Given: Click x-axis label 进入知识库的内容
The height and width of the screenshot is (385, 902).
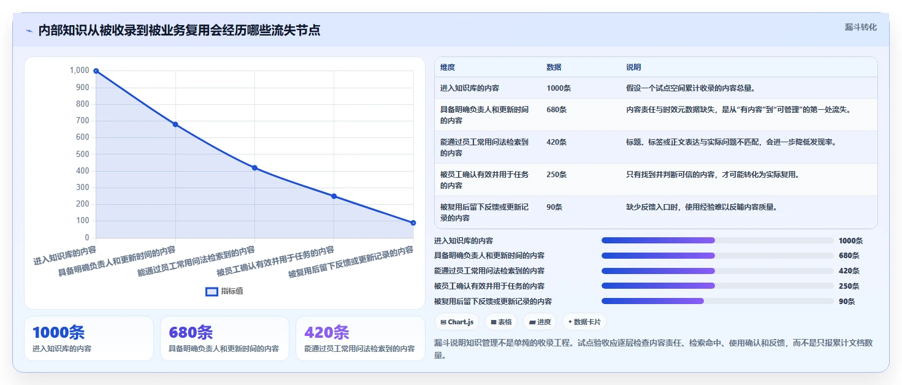Looking at the screenshot, I should tap(65, 255).
